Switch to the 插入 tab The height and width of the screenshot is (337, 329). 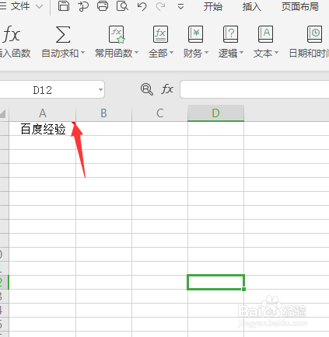tap(251, 6)
